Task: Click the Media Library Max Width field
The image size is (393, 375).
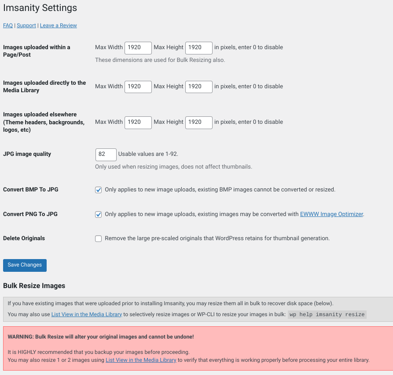Action: (x=138, y=87)
